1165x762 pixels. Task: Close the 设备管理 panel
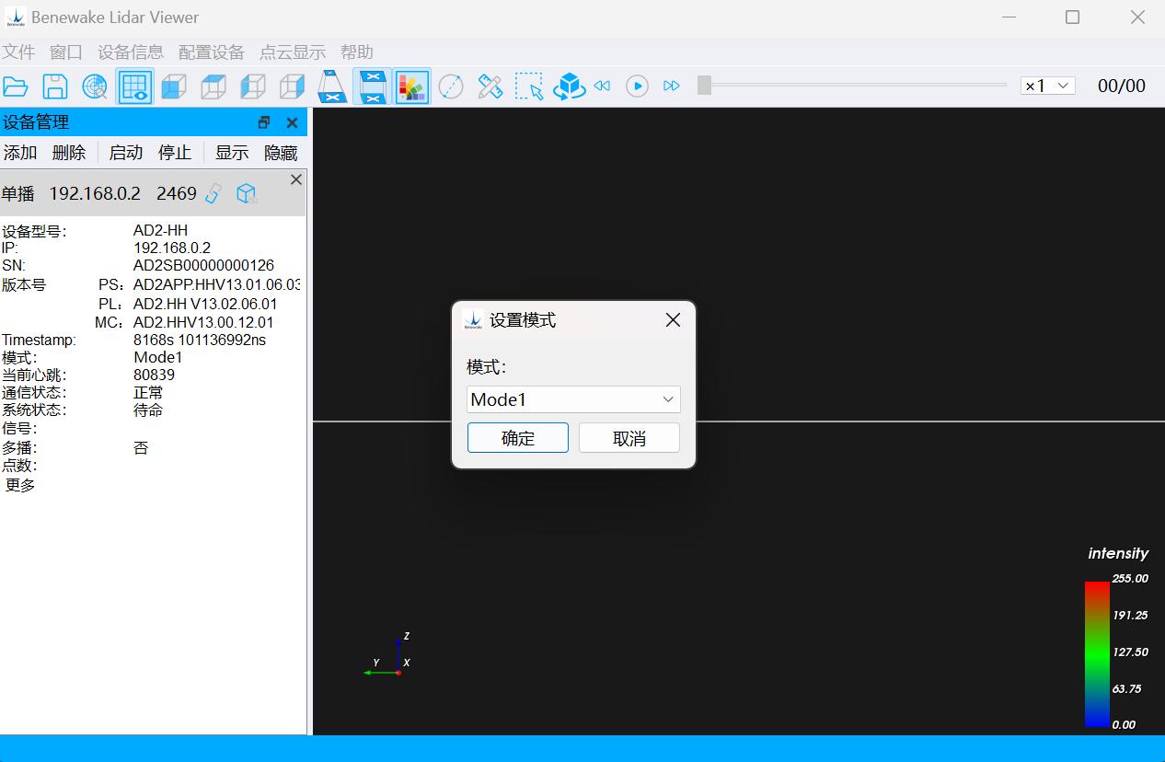292,122
